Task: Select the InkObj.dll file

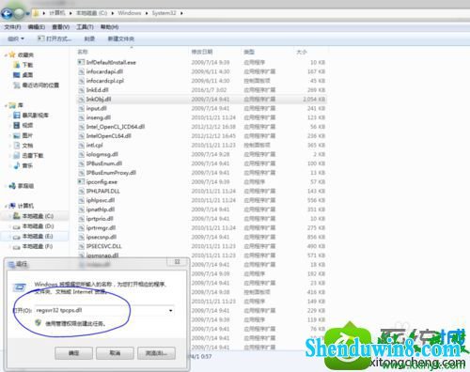Action: (x=202, y=100)
